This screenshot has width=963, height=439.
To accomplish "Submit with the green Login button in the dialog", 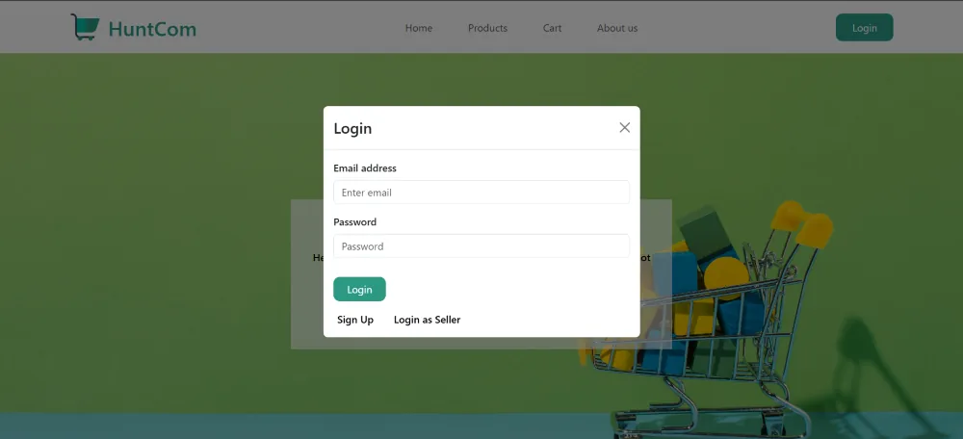I will click(x=359, y=290).
